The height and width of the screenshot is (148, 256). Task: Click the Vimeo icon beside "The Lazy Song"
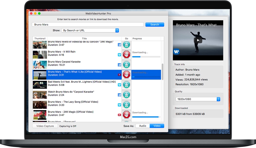[119, 105]
